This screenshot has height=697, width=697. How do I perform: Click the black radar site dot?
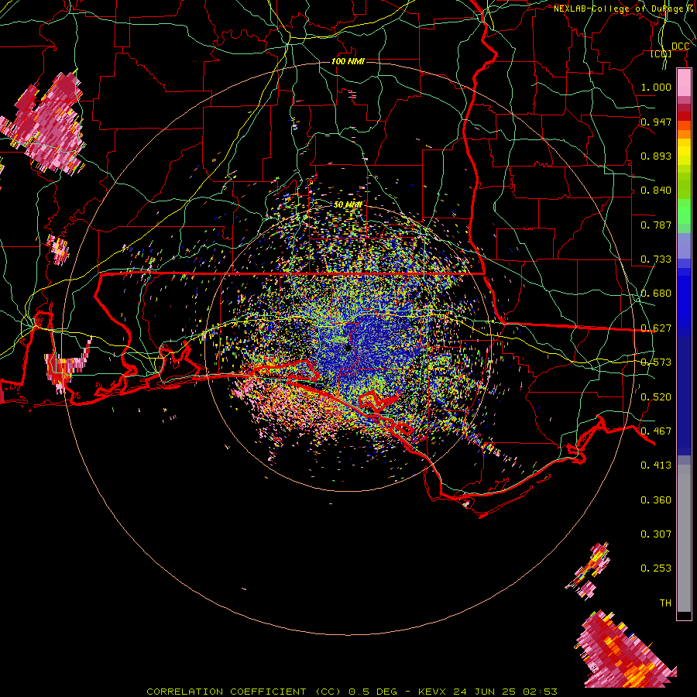click(348, 348)
